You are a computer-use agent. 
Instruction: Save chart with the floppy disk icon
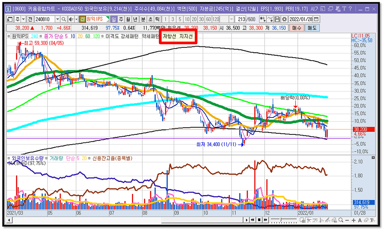click(x=277, y=19)
